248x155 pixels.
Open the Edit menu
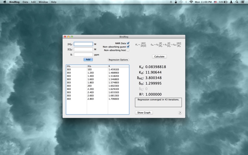pyautogui.click(x=33, y=2)
